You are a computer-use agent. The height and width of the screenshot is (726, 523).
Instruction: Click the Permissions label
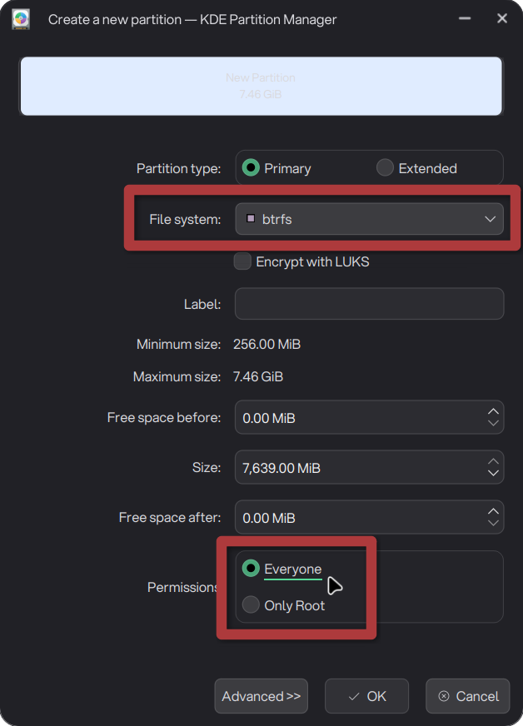click(182, 587)
